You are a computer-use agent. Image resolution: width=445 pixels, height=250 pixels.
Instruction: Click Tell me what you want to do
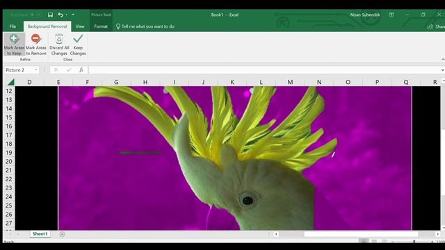click(145, 26)
